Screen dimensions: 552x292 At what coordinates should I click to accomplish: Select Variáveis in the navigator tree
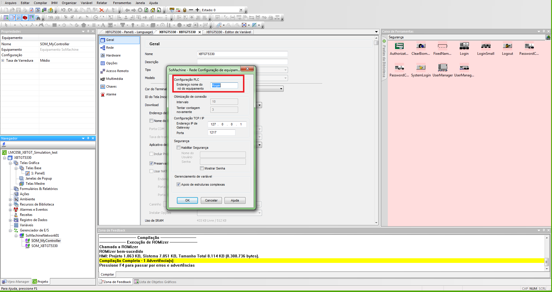(27, 225)
